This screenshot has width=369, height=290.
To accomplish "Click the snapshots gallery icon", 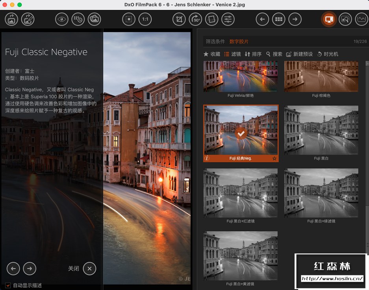I will [x=95, y=19].
